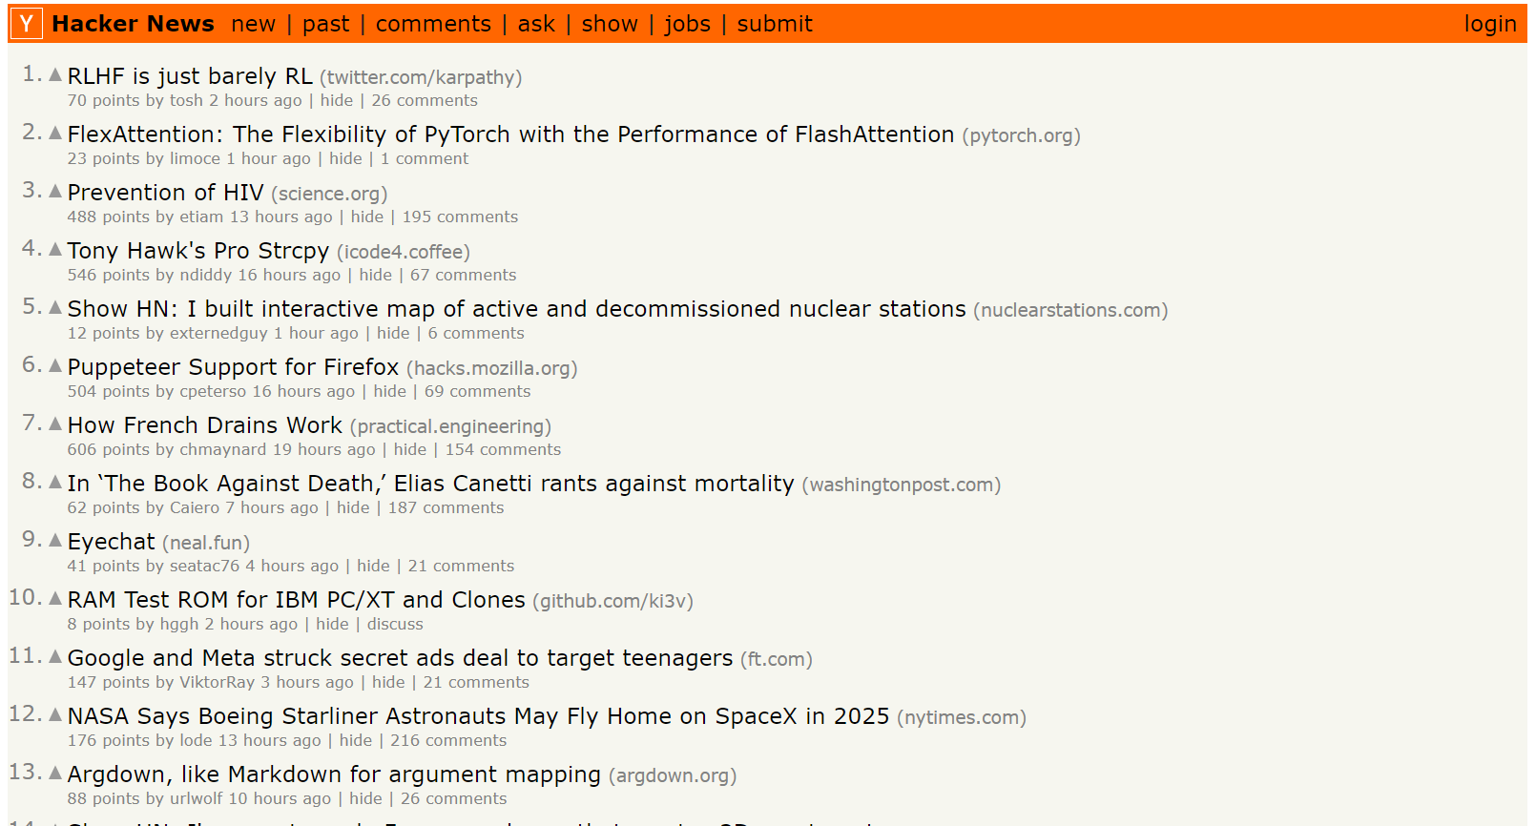The width and height of the screenshot is (1536, 826).
Task: Open the 'new' section in header
Action: point(253,24)
